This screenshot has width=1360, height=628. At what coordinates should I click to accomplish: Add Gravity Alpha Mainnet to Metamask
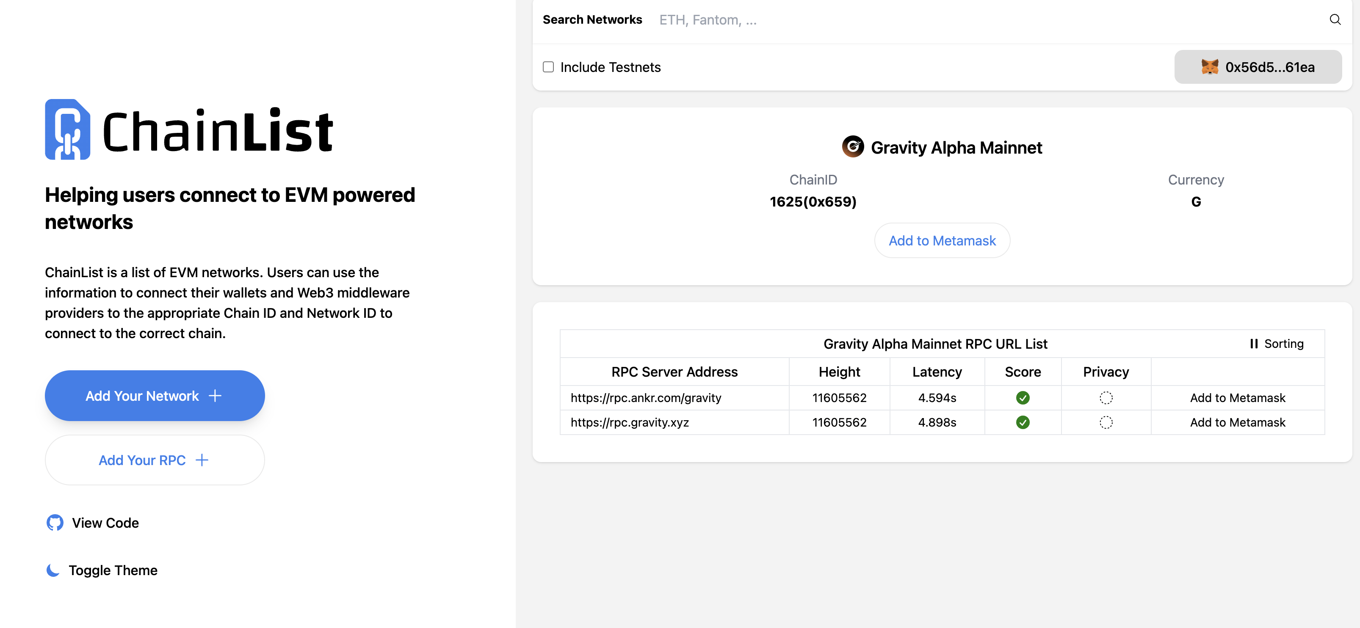coord(942,241)
